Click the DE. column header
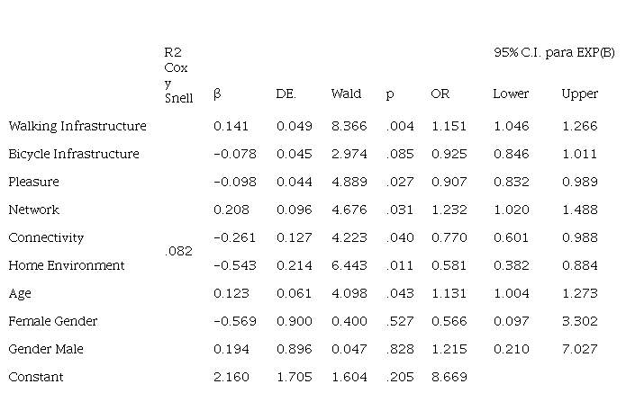635x393 pixels. point(286,94)
